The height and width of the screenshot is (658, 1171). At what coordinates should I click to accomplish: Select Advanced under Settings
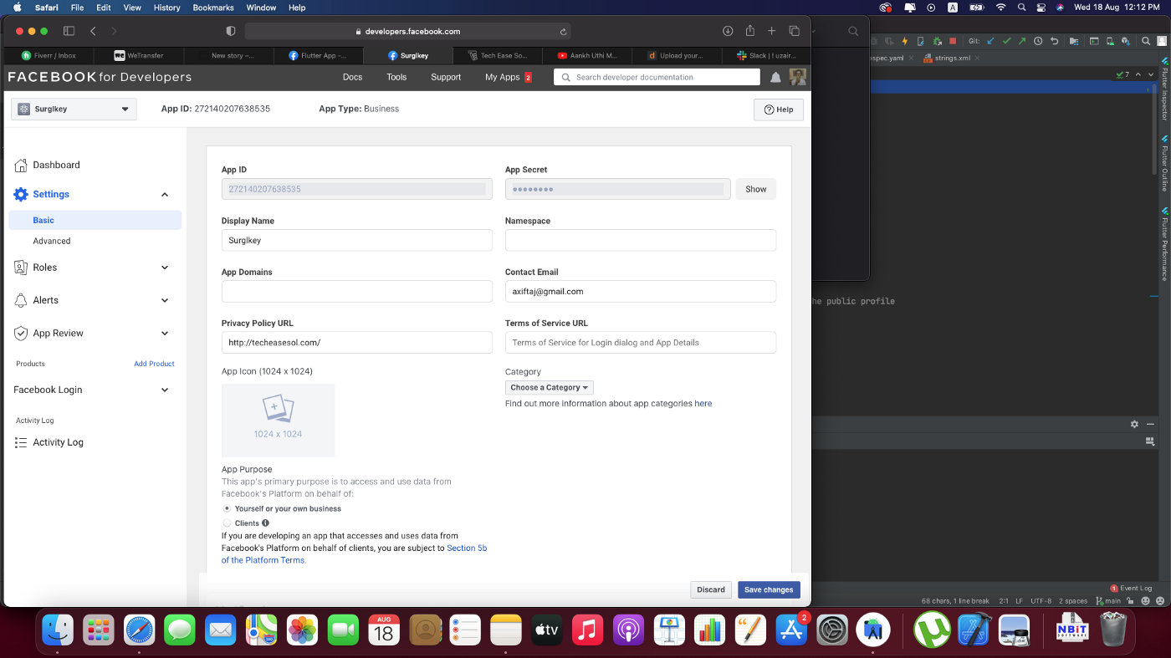pyautogui.click(x=52, y=241)
